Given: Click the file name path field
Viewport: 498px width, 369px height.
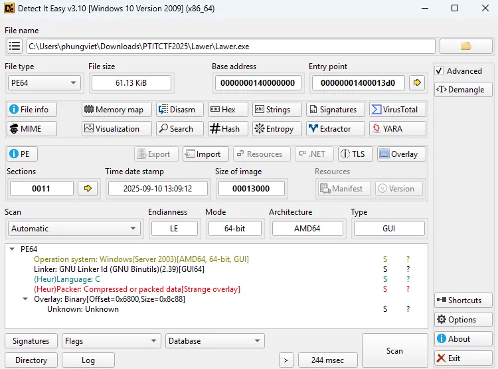Looking at the screenshot, I should [230, 46].
